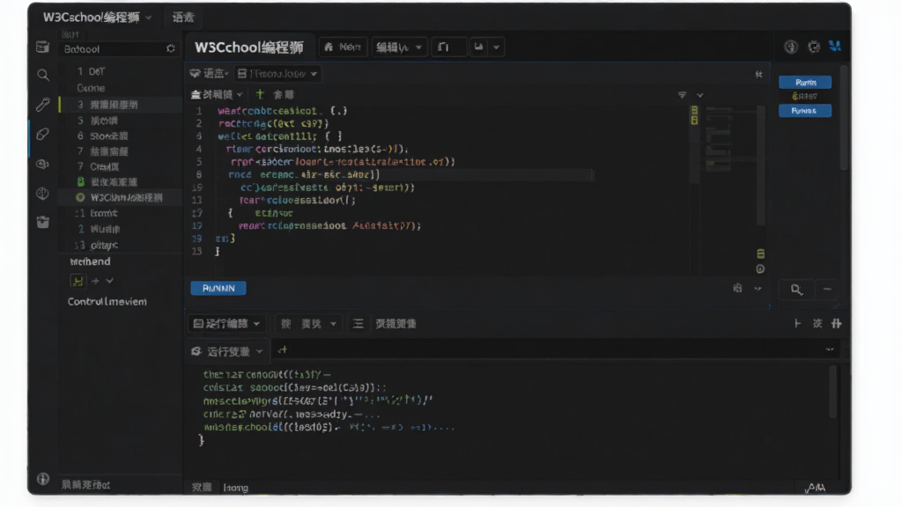902x507 pixels.
Task: Open the 编辑 dropdown in top toolbar
Action: pos(399,48)
